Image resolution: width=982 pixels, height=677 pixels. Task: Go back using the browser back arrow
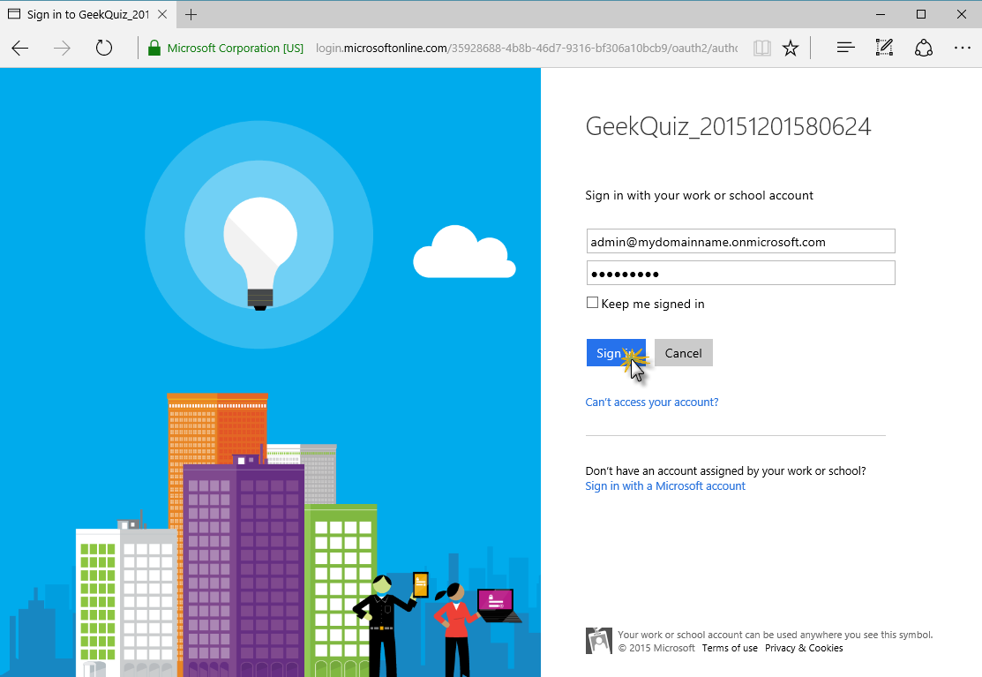pyautogui.click(x=20, y=49)
